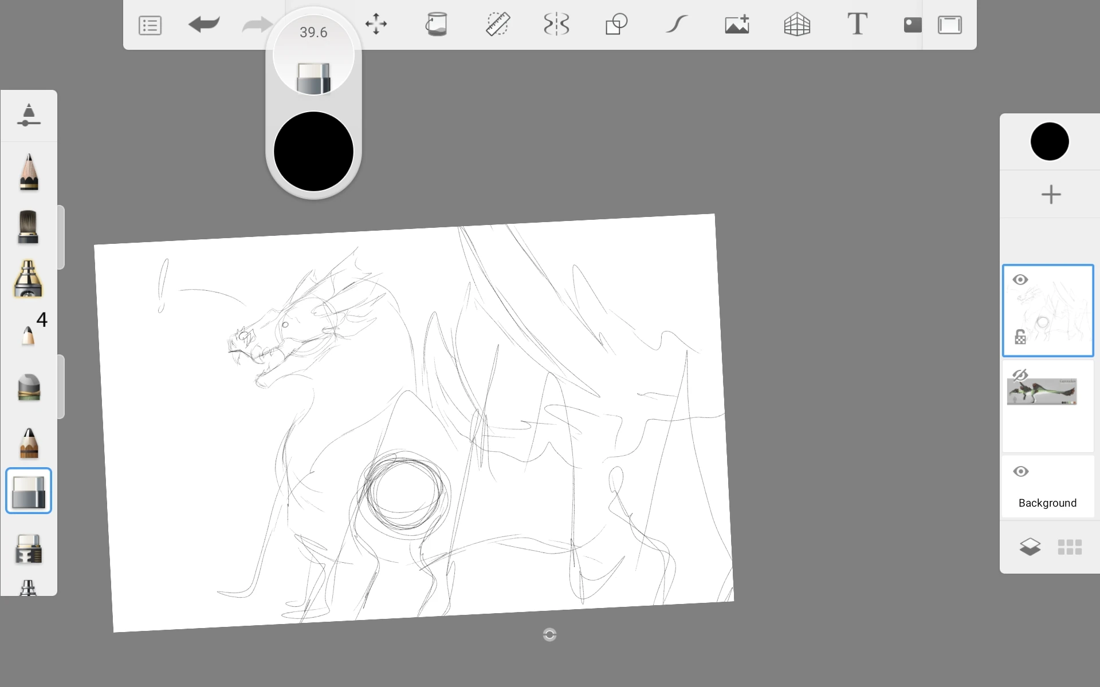Select the Flood Fill bucket tool
1100x687 pixels.
tap(437, 25)
